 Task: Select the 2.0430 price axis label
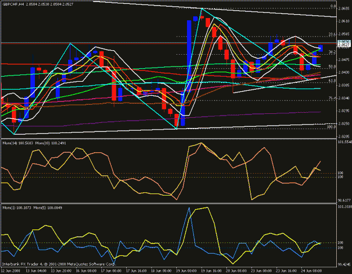coord(344,72)
